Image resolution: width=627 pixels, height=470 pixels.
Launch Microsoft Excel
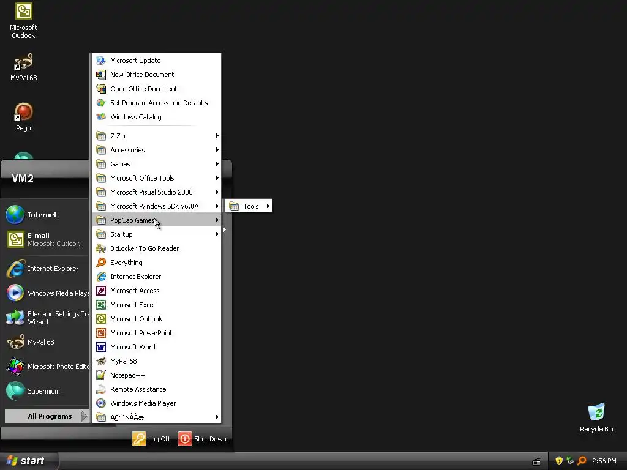[156, 305]
